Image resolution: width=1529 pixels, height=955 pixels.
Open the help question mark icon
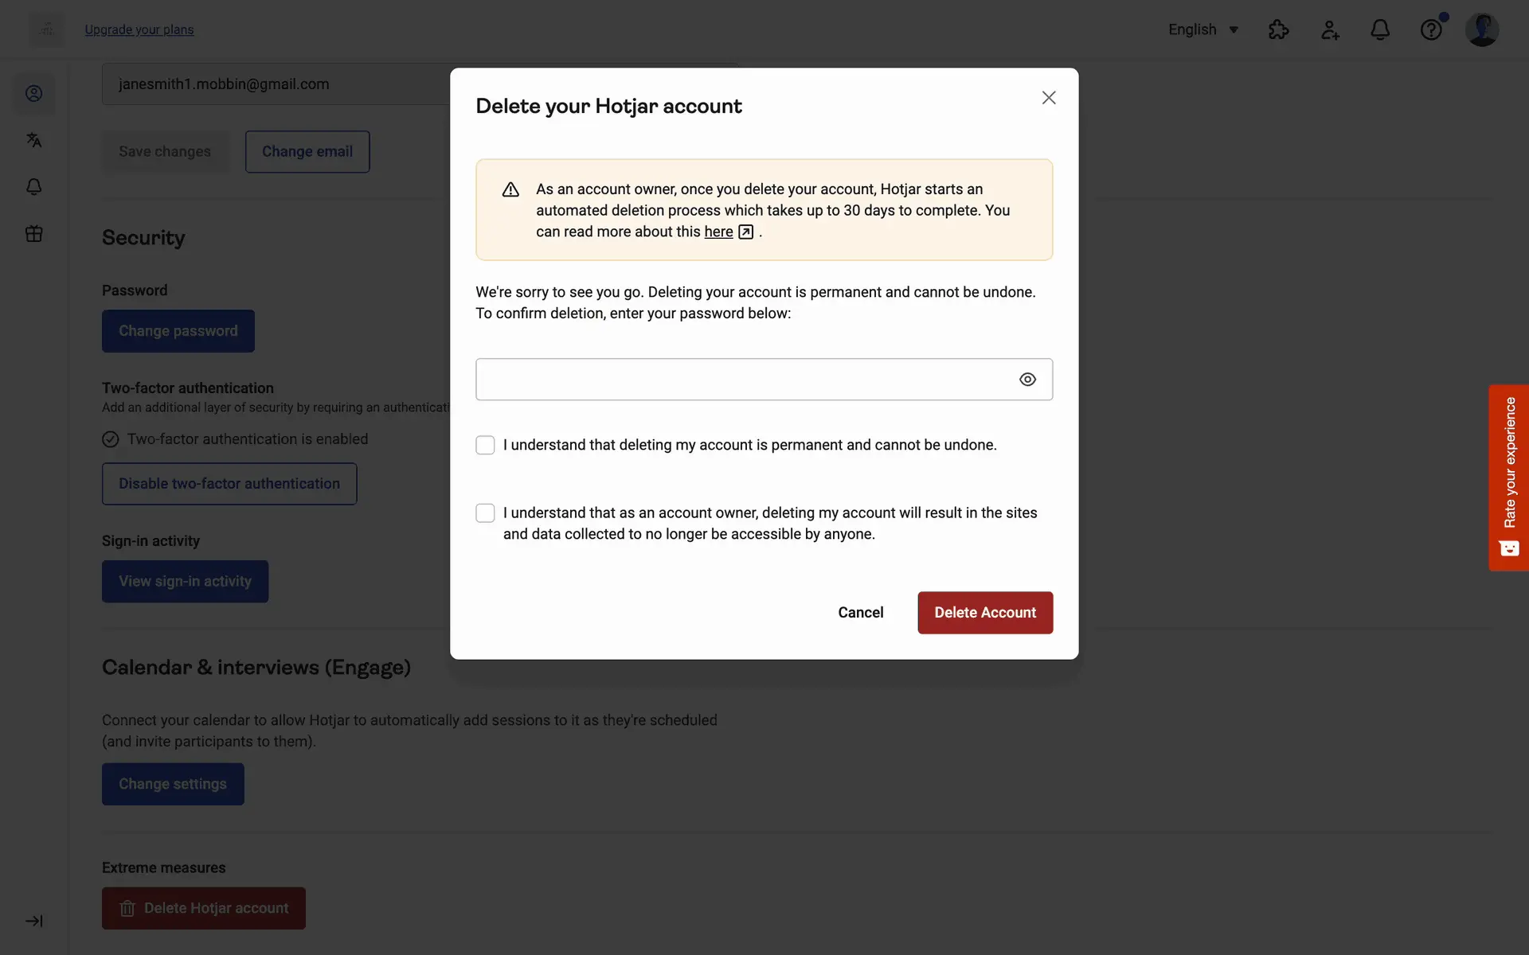click(1431, 29)
